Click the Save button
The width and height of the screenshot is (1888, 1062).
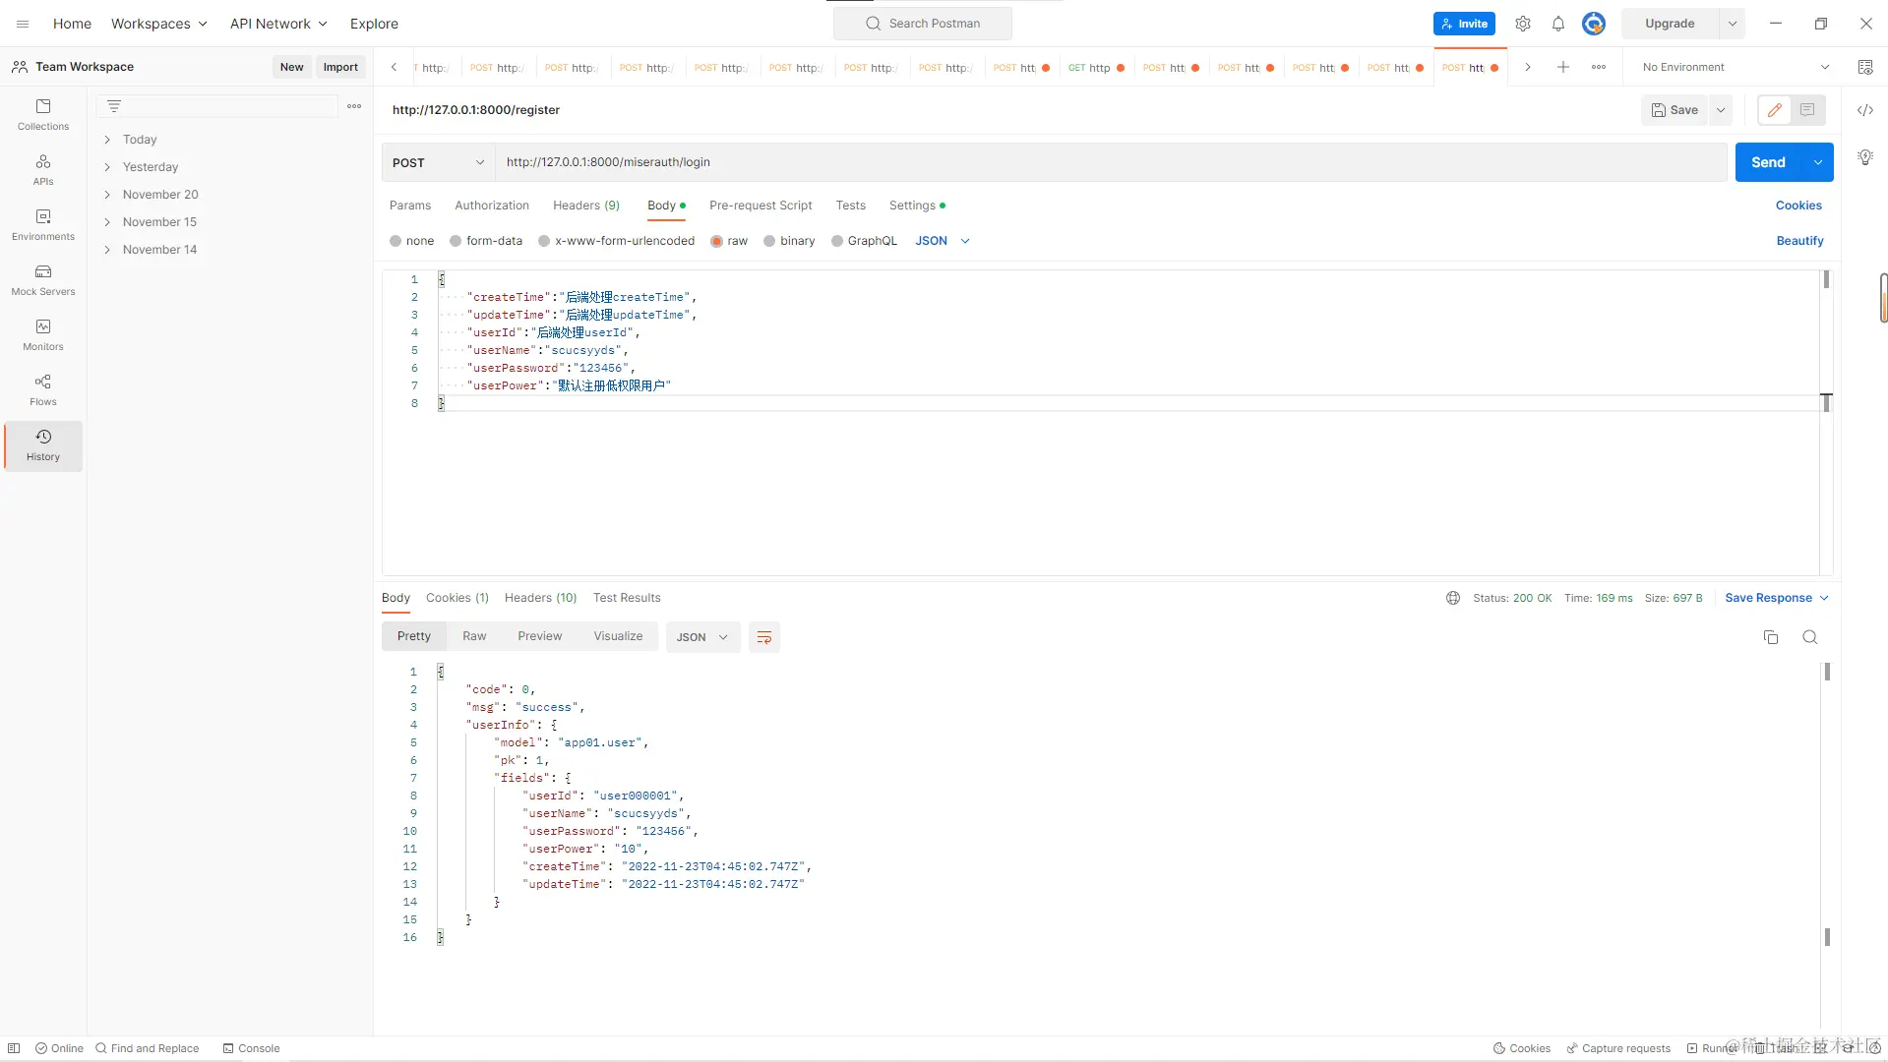[1675, 110]
